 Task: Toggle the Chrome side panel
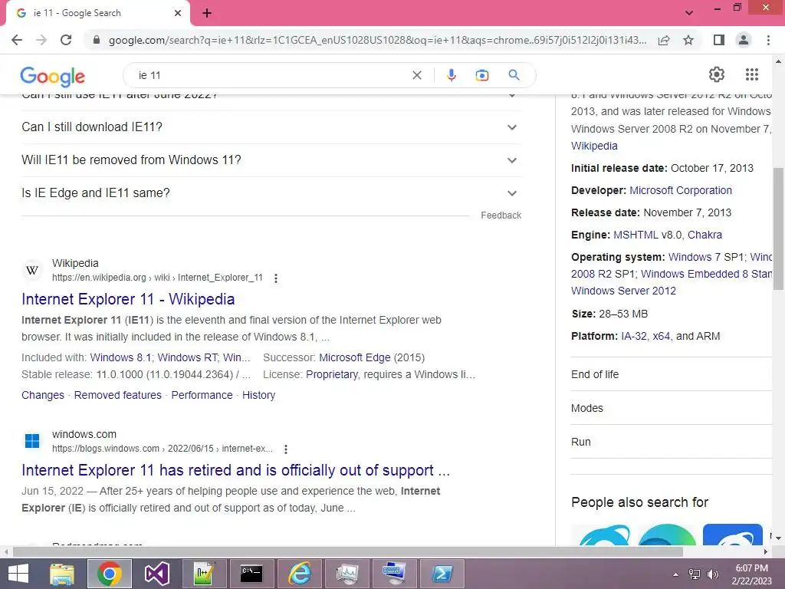pos(719,40)
